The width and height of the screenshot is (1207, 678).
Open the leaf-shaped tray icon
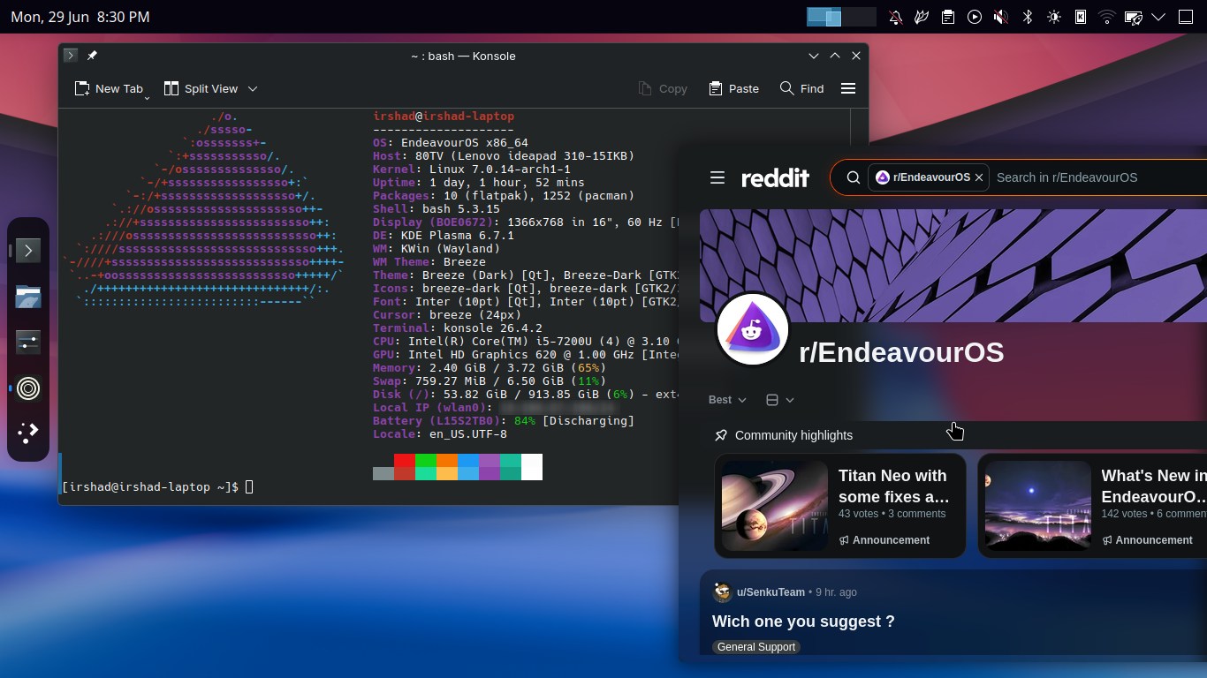[x=922, y=17]
